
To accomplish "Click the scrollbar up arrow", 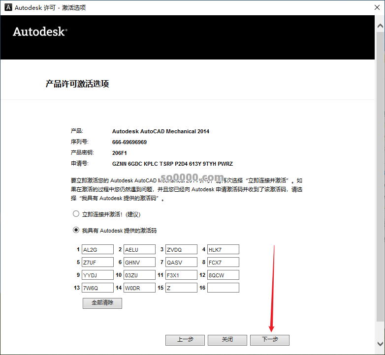I will pyautogui.click(x=380, y=26).
